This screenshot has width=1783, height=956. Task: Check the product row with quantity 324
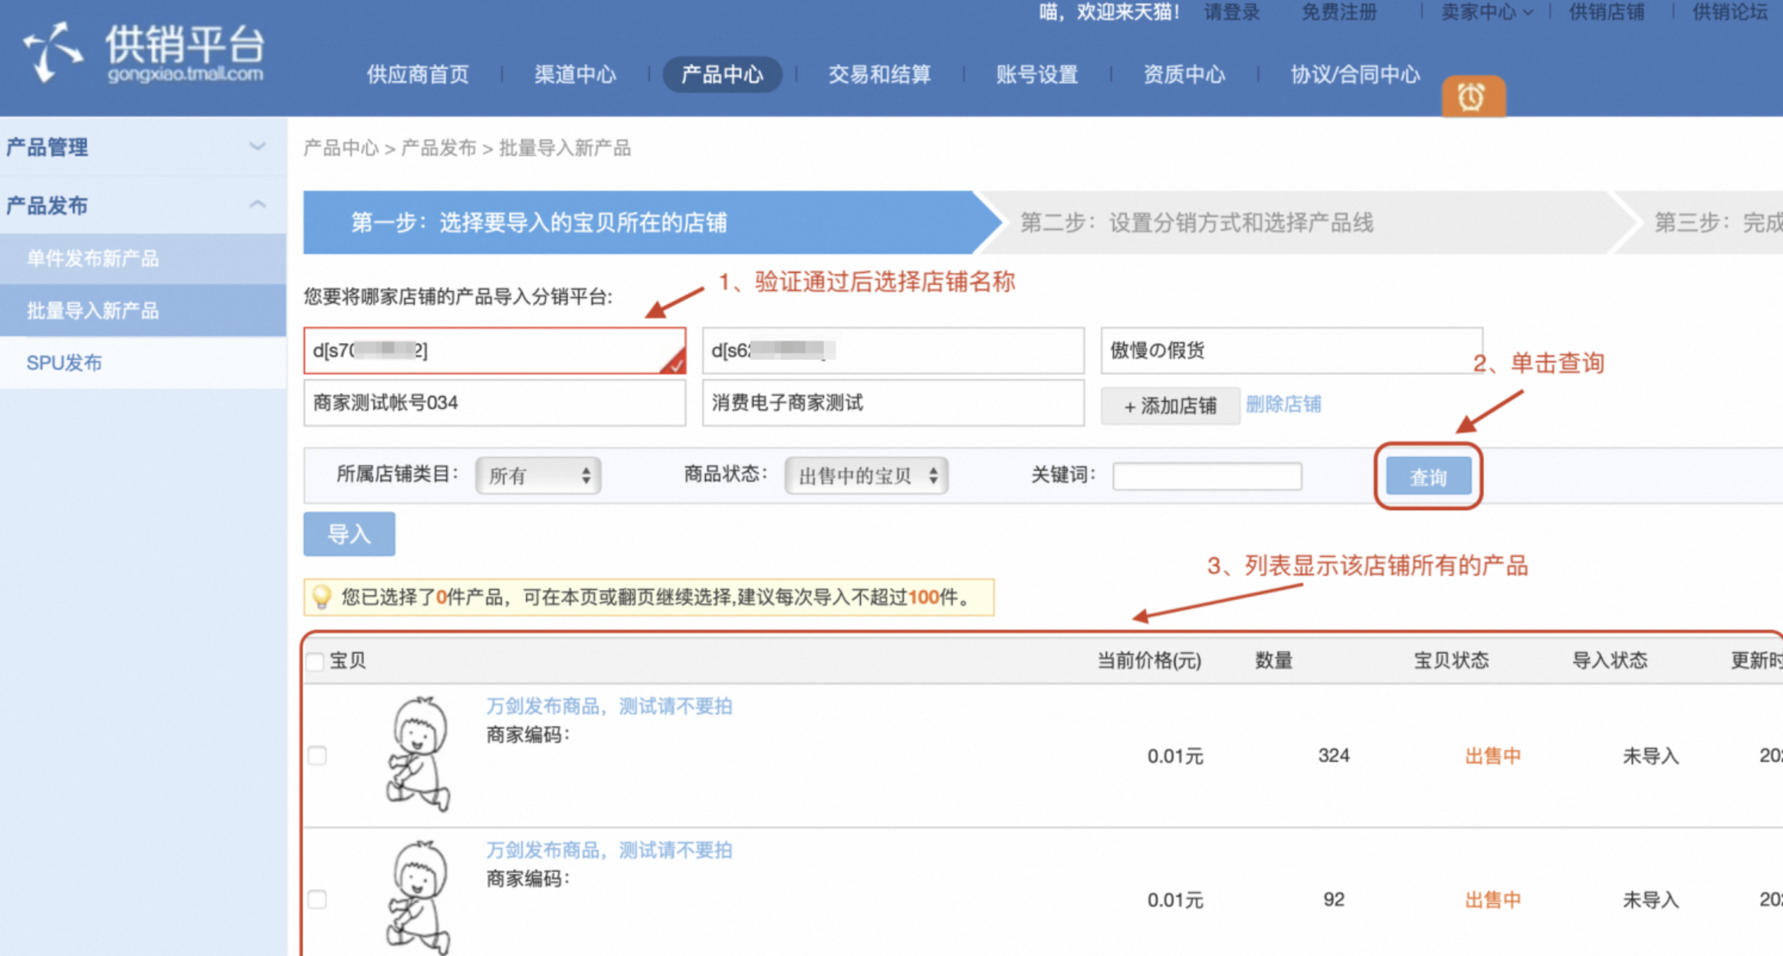(x=317, y=755)
